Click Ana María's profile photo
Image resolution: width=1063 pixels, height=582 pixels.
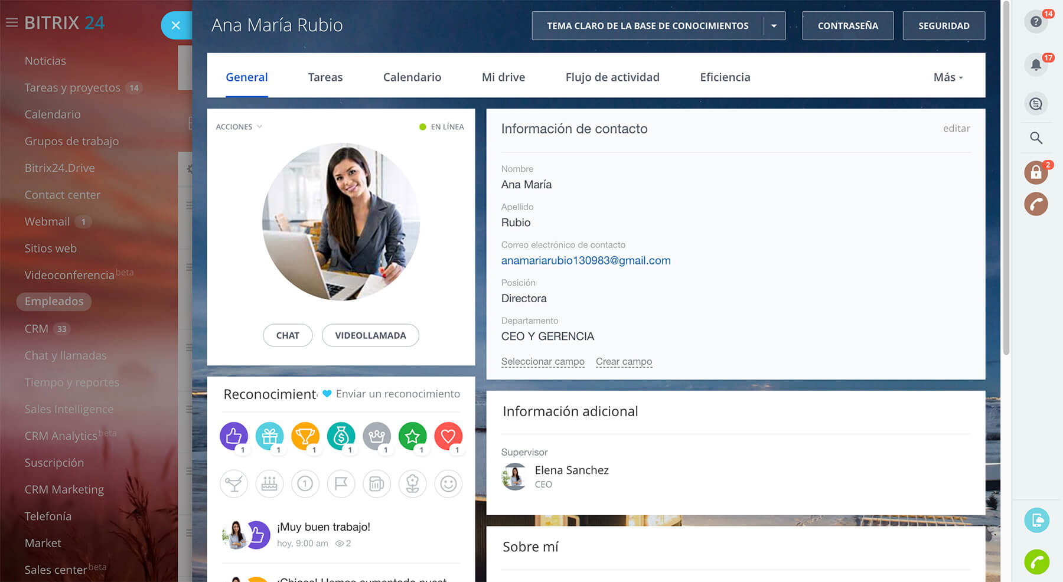click(341, 222)
